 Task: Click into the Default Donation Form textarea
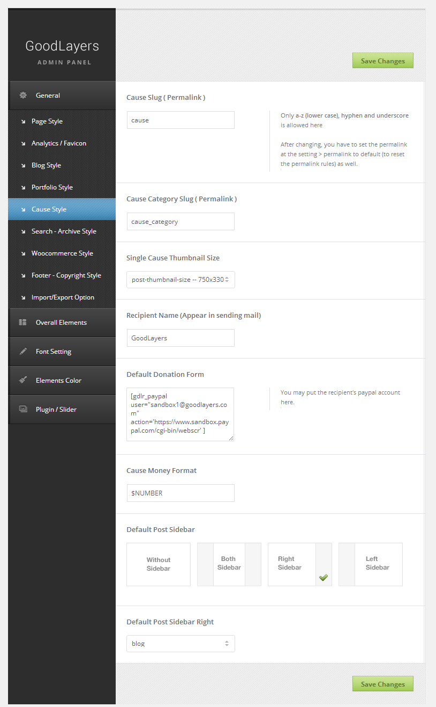pyautogui.click(x=180, y=414)
